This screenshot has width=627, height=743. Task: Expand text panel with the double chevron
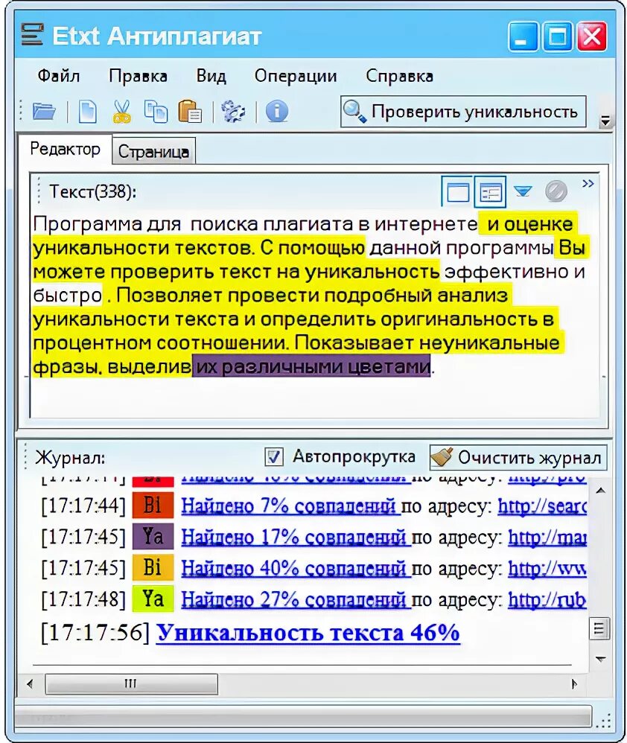(588, 183)
